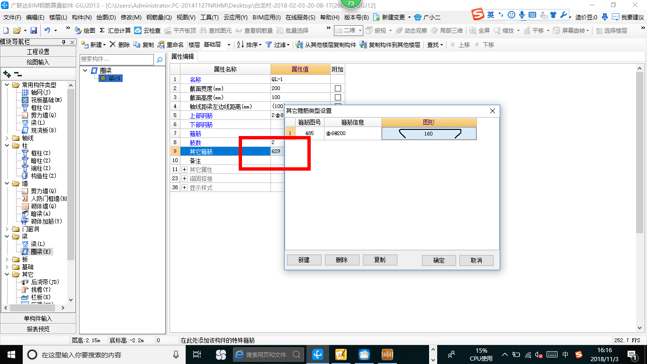The height and width of the screenshot is (364, 647).
Task: Expand the 锚固搭接 row
Action: click(184, 179)
